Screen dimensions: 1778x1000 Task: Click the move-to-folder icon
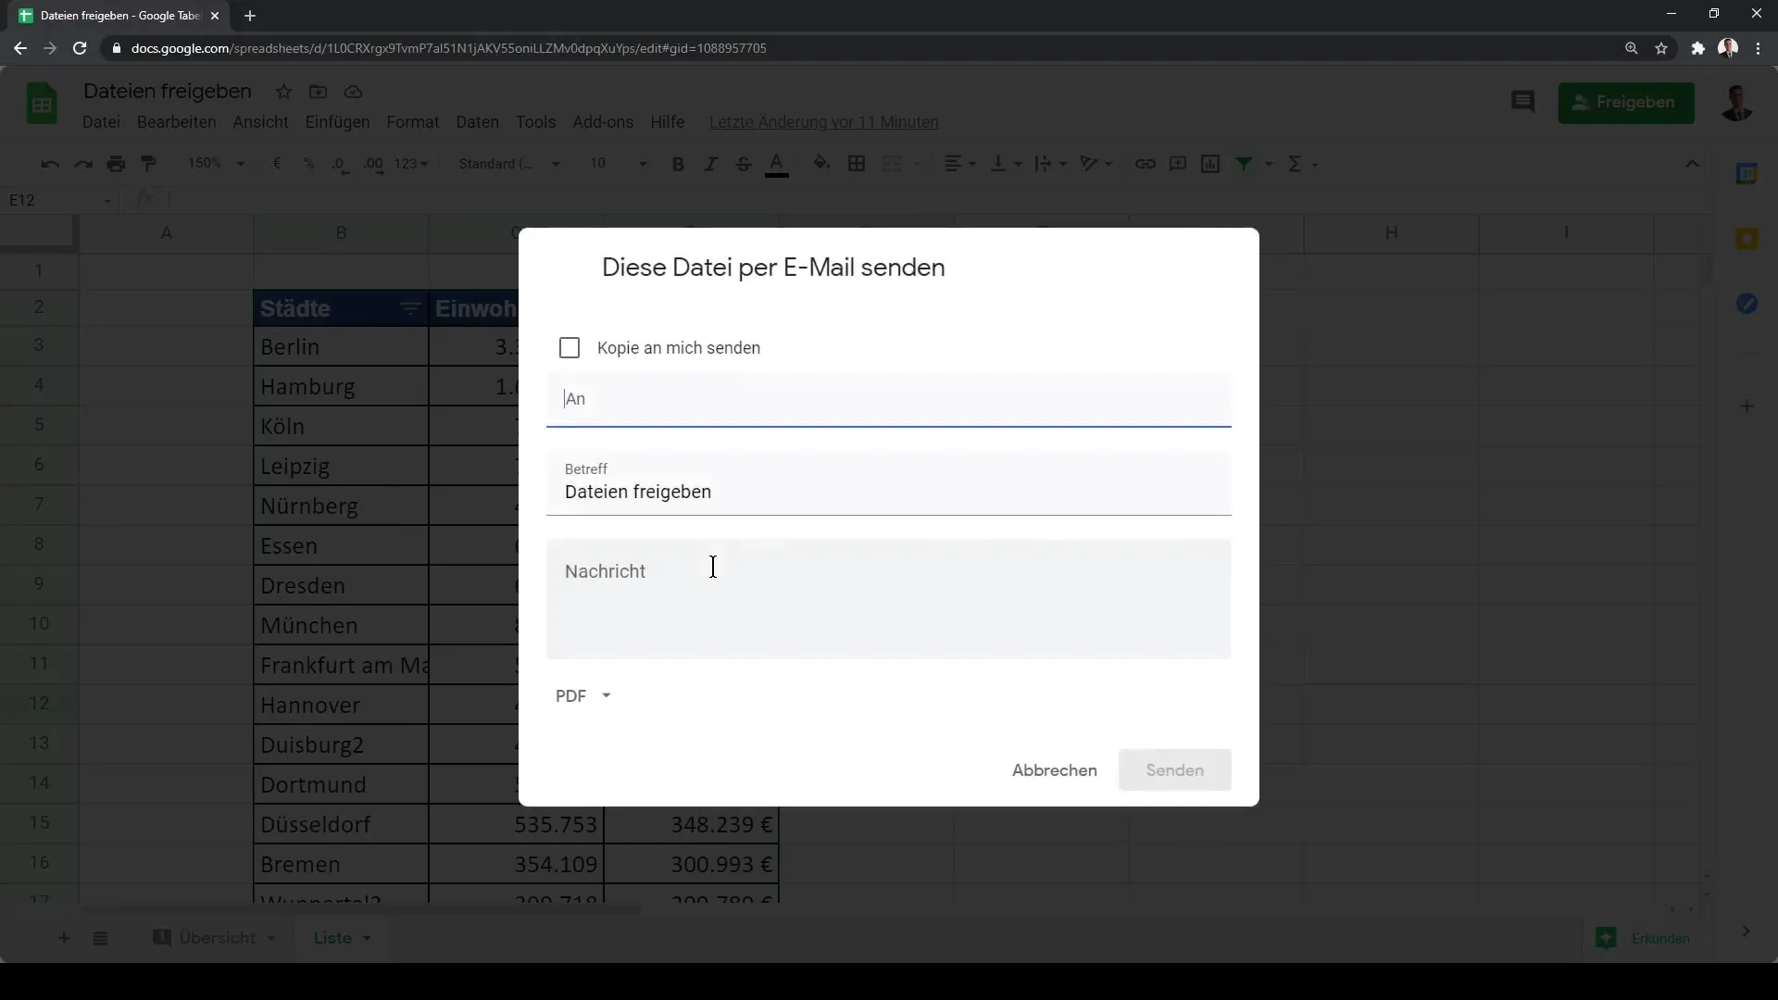[318, 92]
